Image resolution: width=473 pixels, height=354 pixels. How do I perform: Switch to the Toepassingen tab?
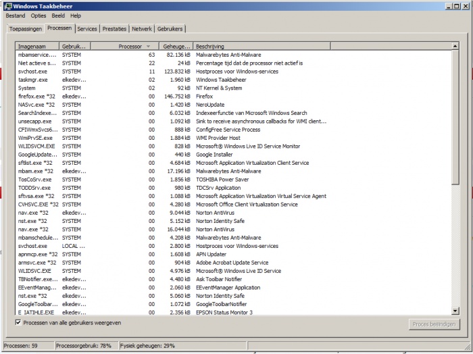[x=26, y=29]
